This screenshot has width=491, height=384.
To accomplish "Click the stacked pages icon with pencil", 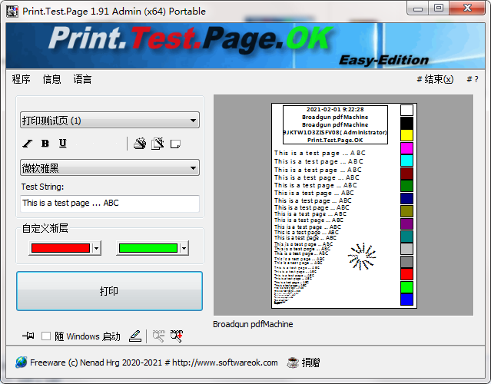I will pyautogui.click(x=140, y=144).
